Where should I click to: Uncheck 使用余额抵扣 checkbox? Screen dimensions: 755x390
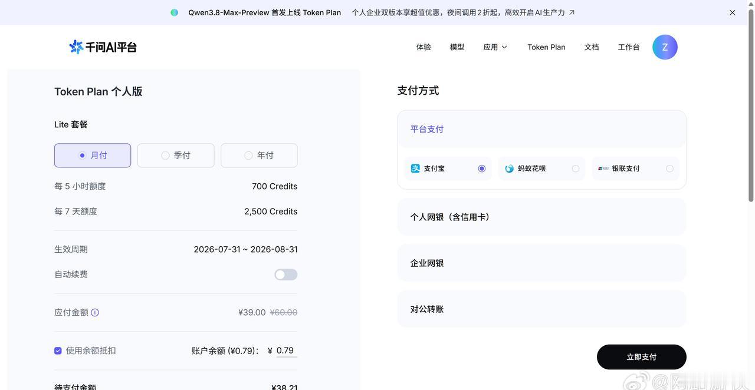(58, 351)
